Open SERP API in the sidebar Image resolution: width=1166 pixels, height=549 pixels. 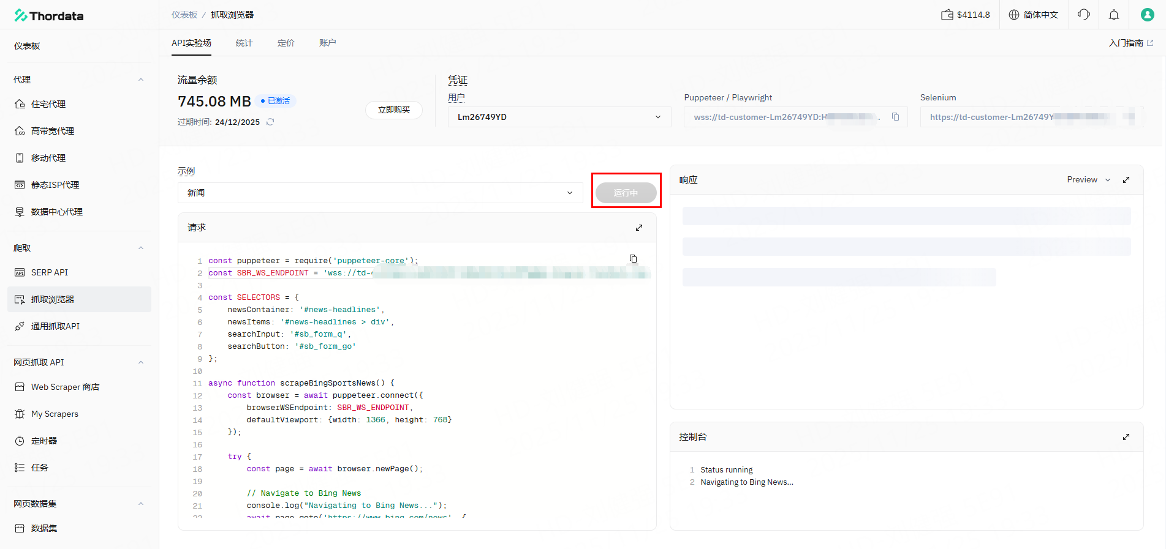click(50, 272)
